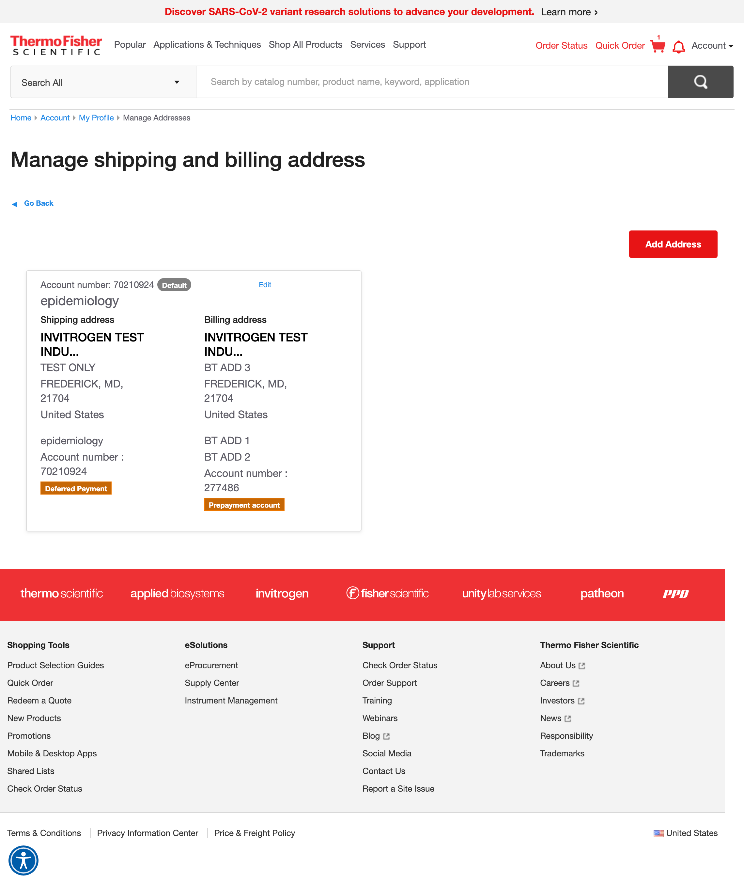
Task: Click the Add Address button
Action: (673, 244)
